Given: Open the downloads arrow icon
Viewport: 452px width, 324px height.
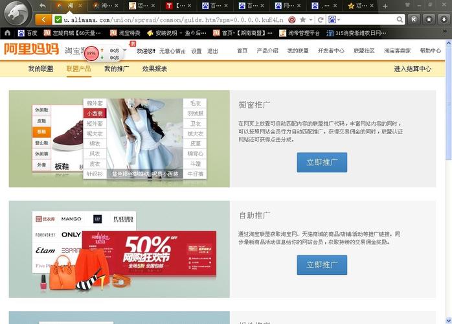Looking at the screenshot, I should [444, 19].
